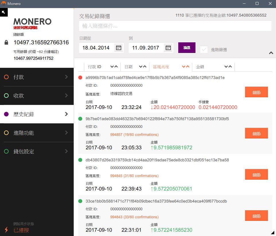Open the 錢包設定 settings page
The height and width of the screenshot is (236, 276).
click(x=37, y=152)
